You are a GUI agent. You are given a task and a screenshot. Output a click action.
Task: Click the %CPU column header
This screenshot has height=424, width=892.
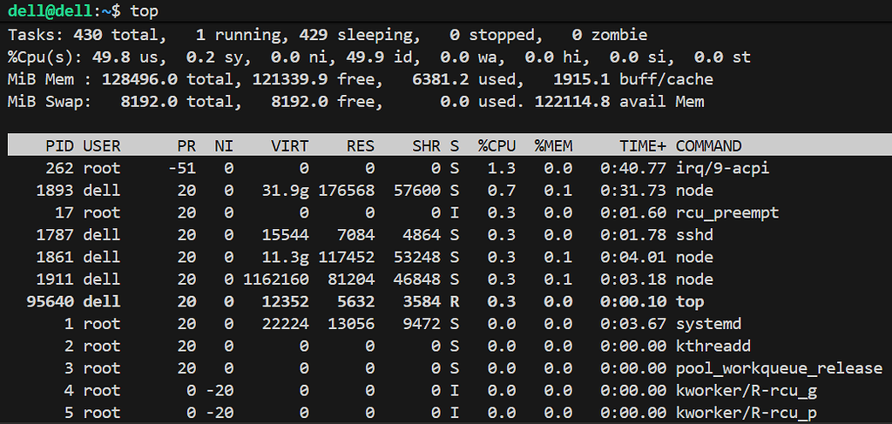[x=497, y=146]
